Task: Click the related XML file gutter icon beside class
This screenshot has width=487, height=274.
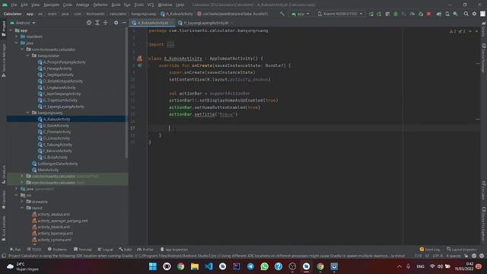Action: [139, 59]
